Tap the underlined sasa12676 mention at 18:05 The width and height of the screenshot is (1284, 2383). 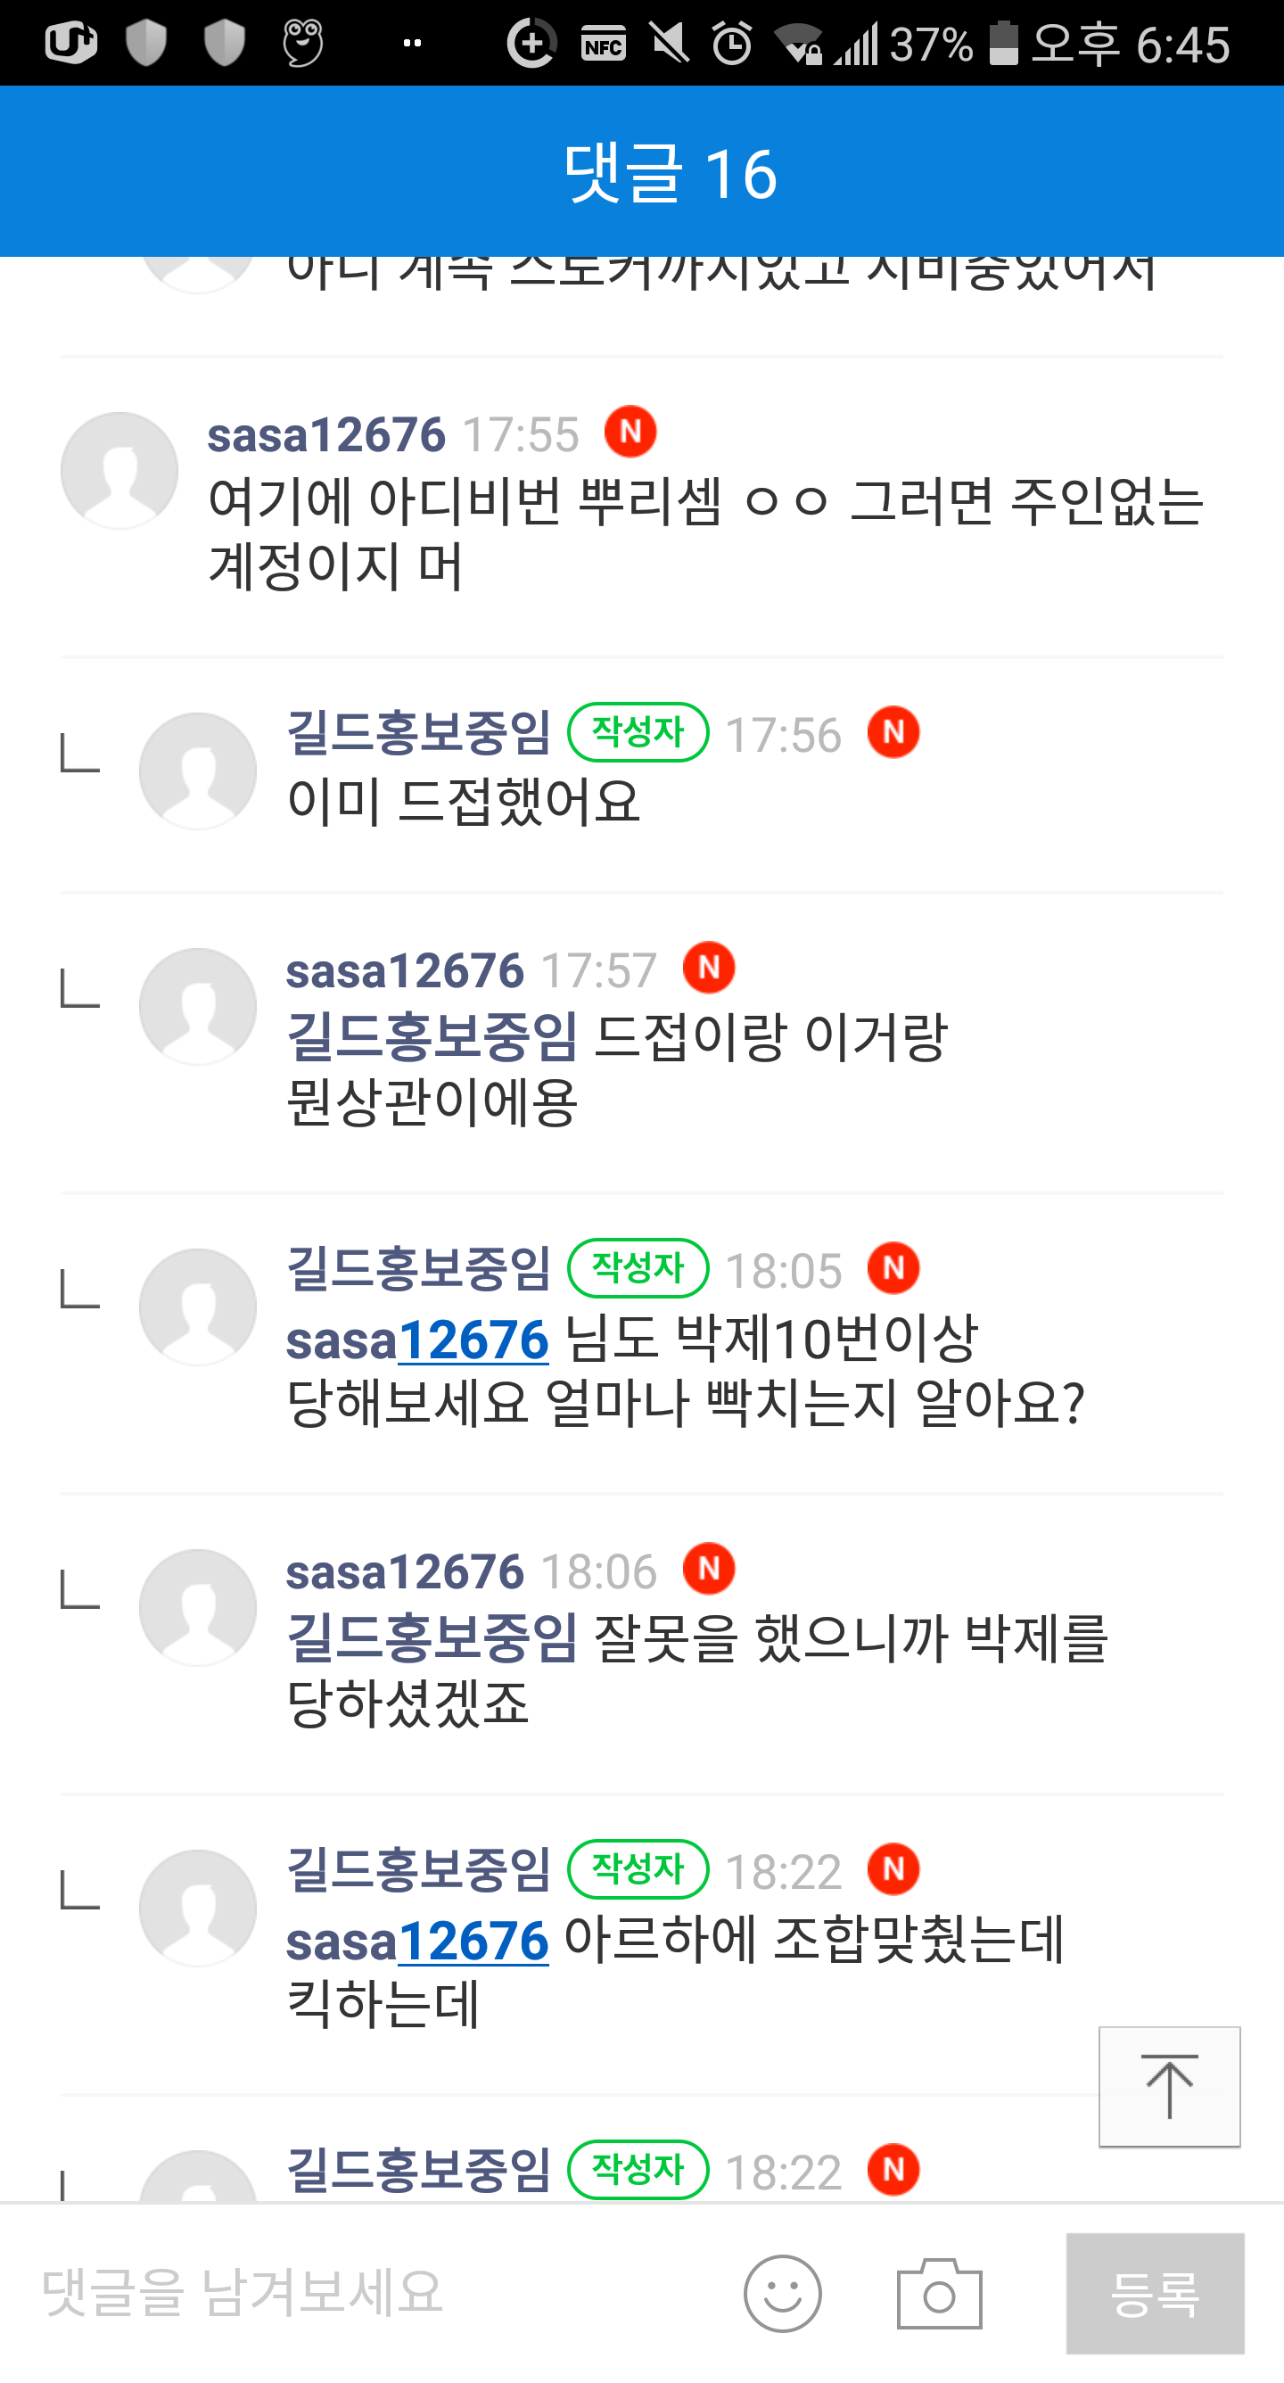[x=417, y=1340]
